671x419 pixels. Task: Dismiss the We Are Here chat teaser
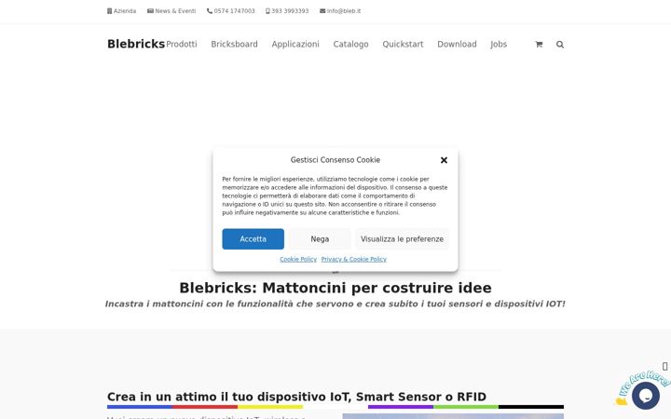tap(664, 367)
